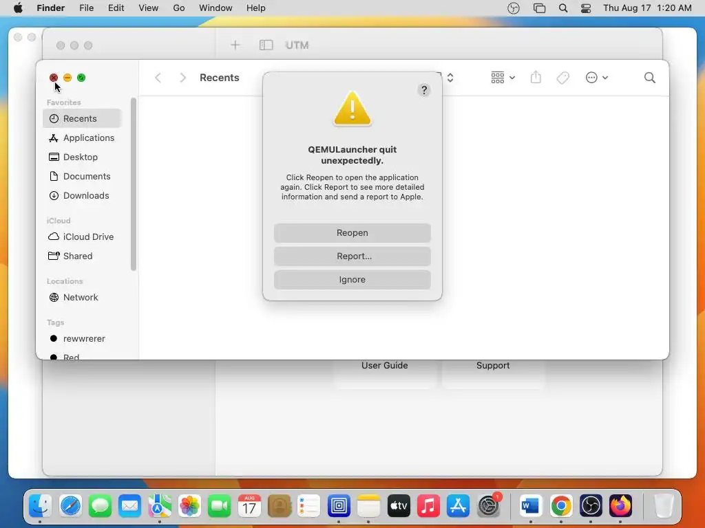Click the Finder window search icon
The image size is (705, 528).
click(649, 78)
